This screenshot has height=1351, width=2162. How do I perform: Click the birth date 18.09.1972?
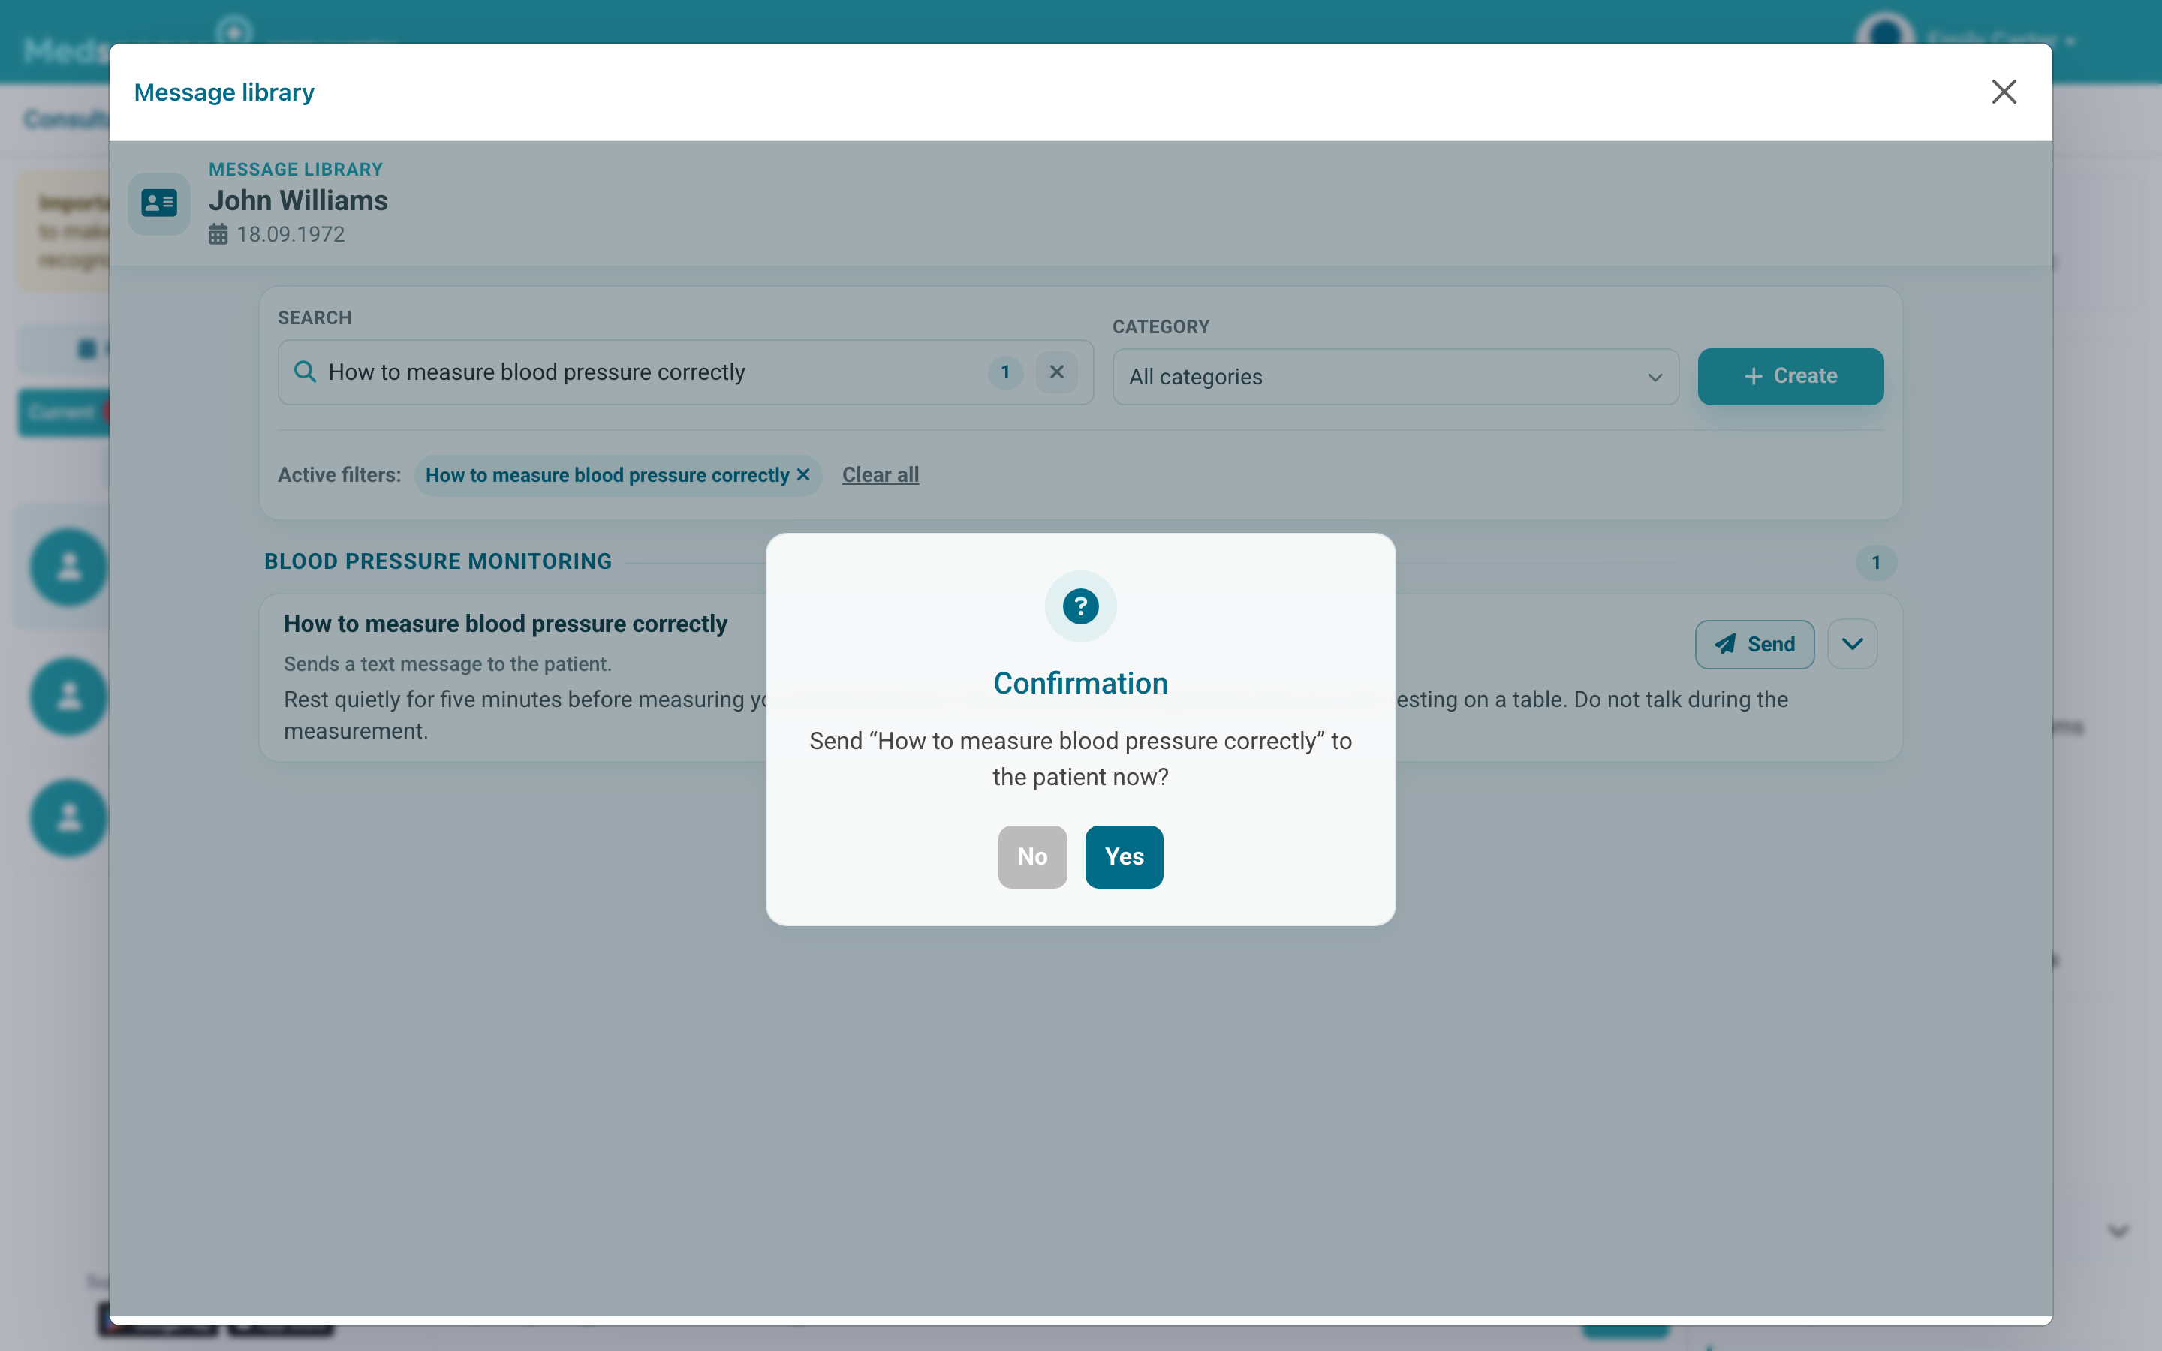[291, 234]
